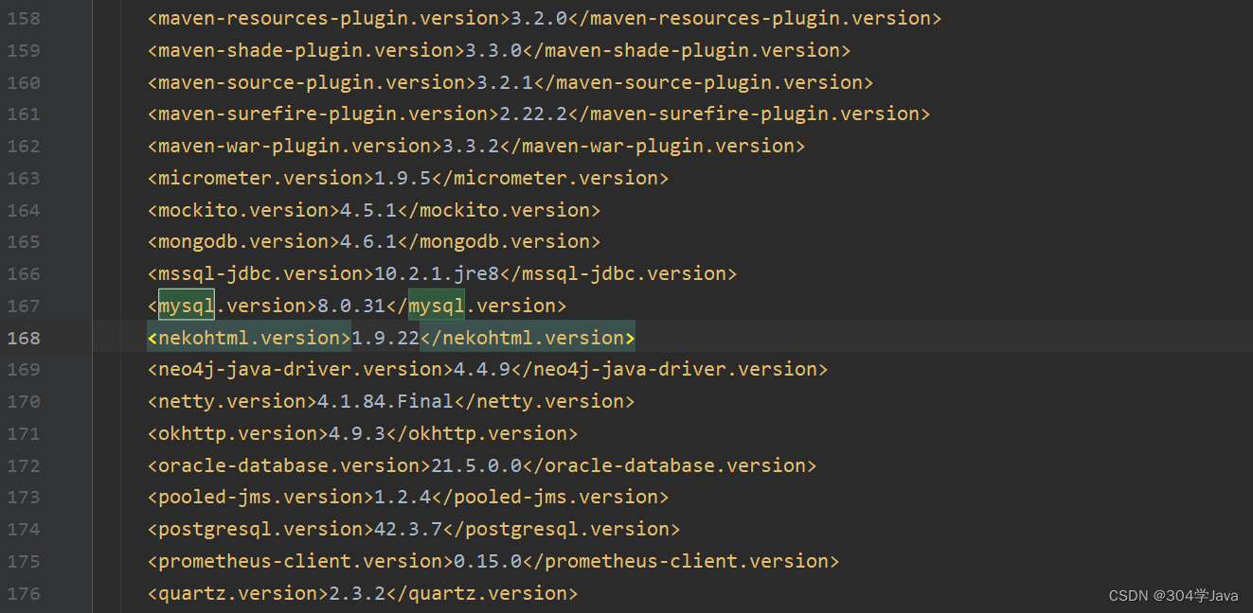The image size is (1253, 613).
Task: Click the opening neo4j-java-driver.version tag
Action: tap(300, 369)
